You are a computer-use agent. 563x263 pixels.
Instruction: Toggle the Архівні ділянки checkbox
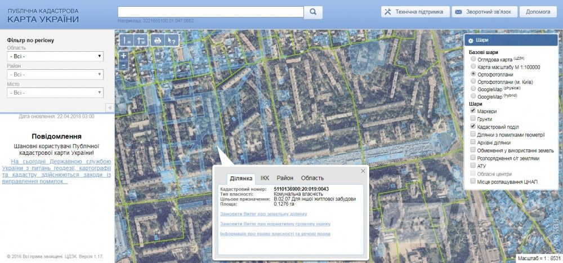coord(473,142)
